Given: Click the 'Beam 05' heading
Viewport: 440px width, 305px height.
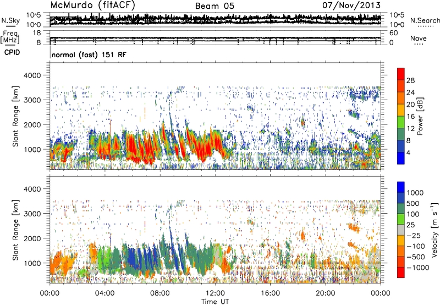Looking at the screenshot, I should [215, 6].
